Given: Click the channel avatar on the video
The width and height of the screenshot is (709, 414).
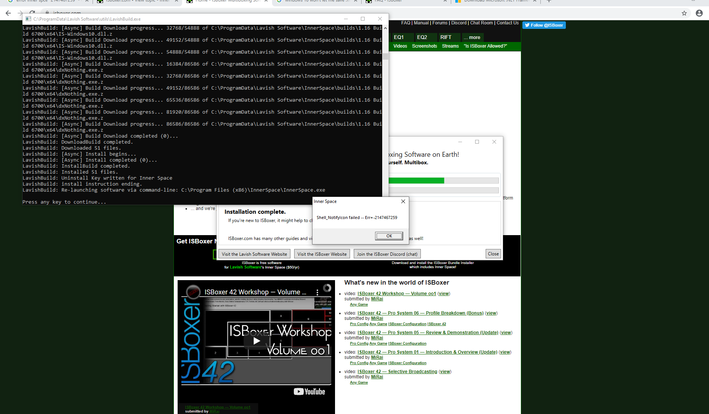Looking at the screenshot, I should click(x=193, y=292).
